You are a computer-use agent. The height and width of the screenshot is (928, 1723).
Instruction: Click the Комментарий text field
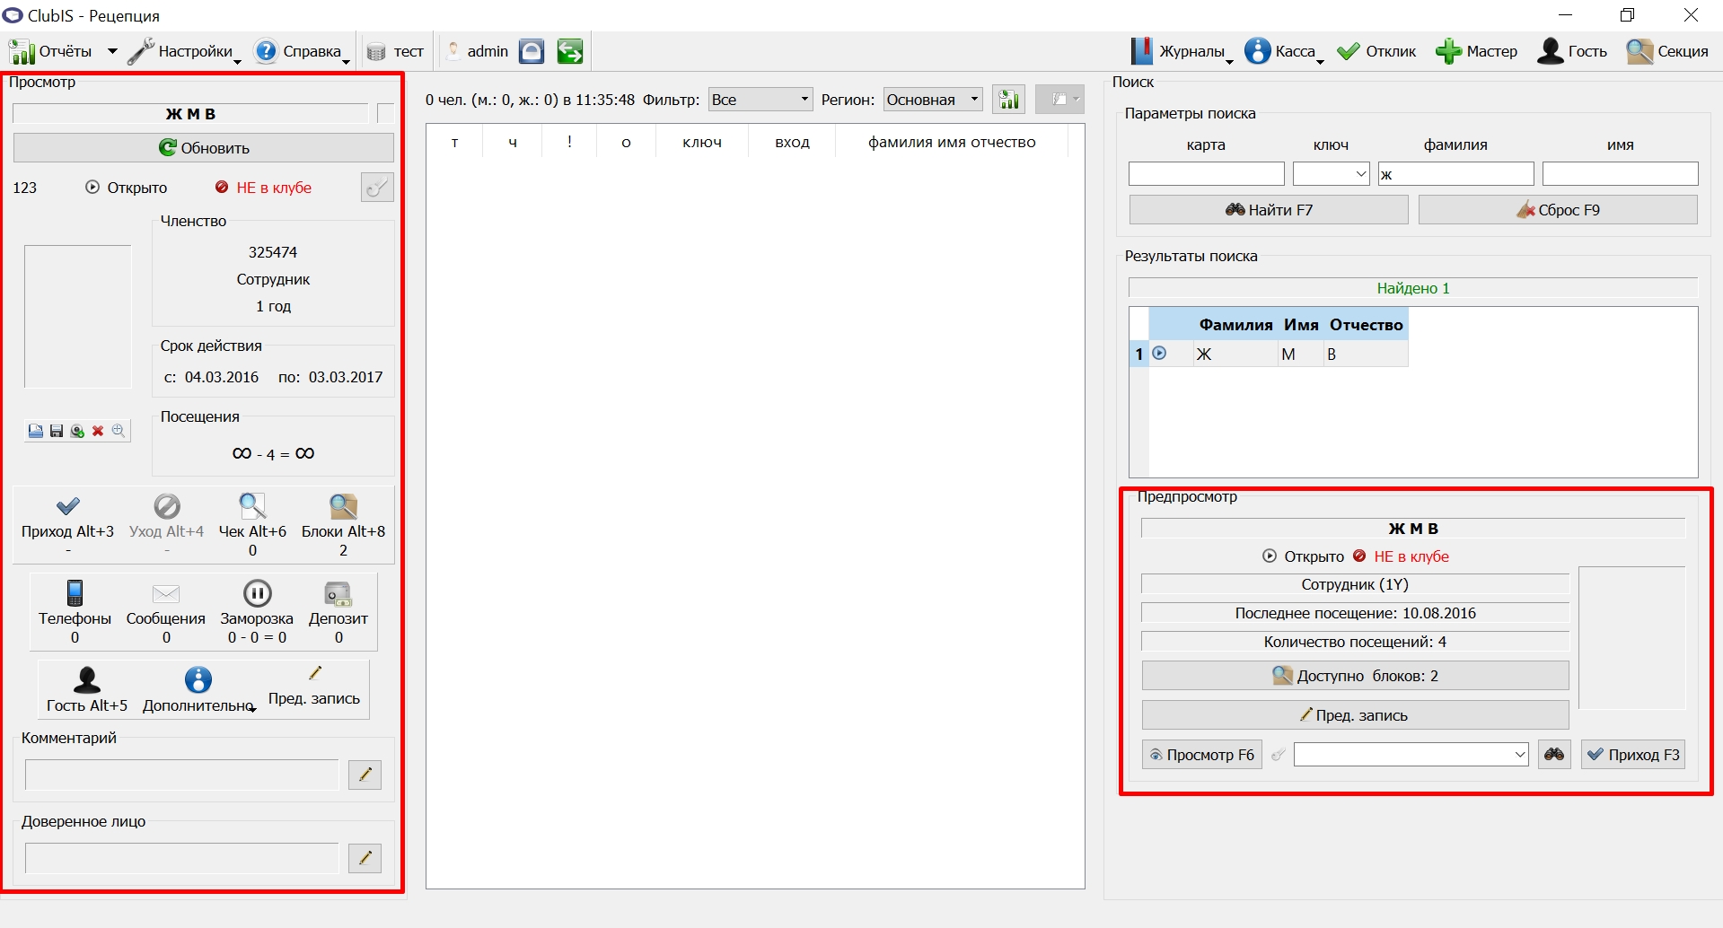click(182, 775)
